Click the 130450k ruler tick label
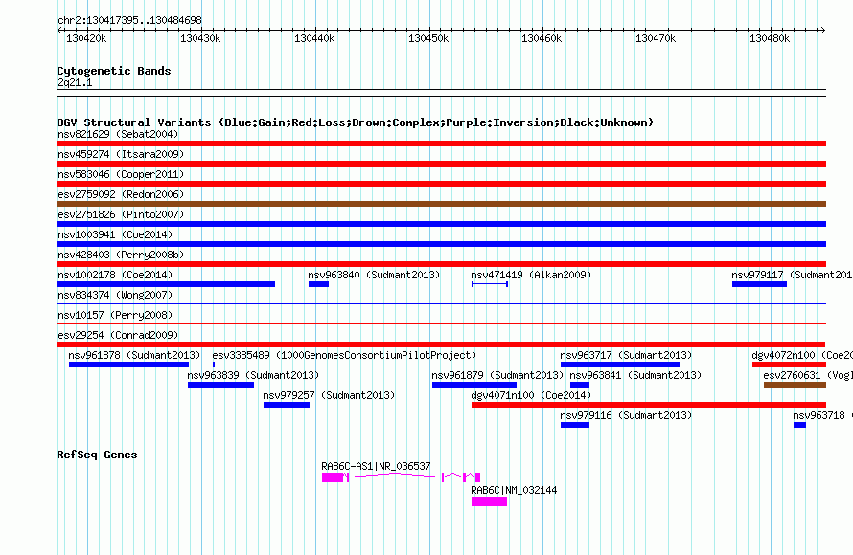The image size is (853, 555). tap(428, 38)
